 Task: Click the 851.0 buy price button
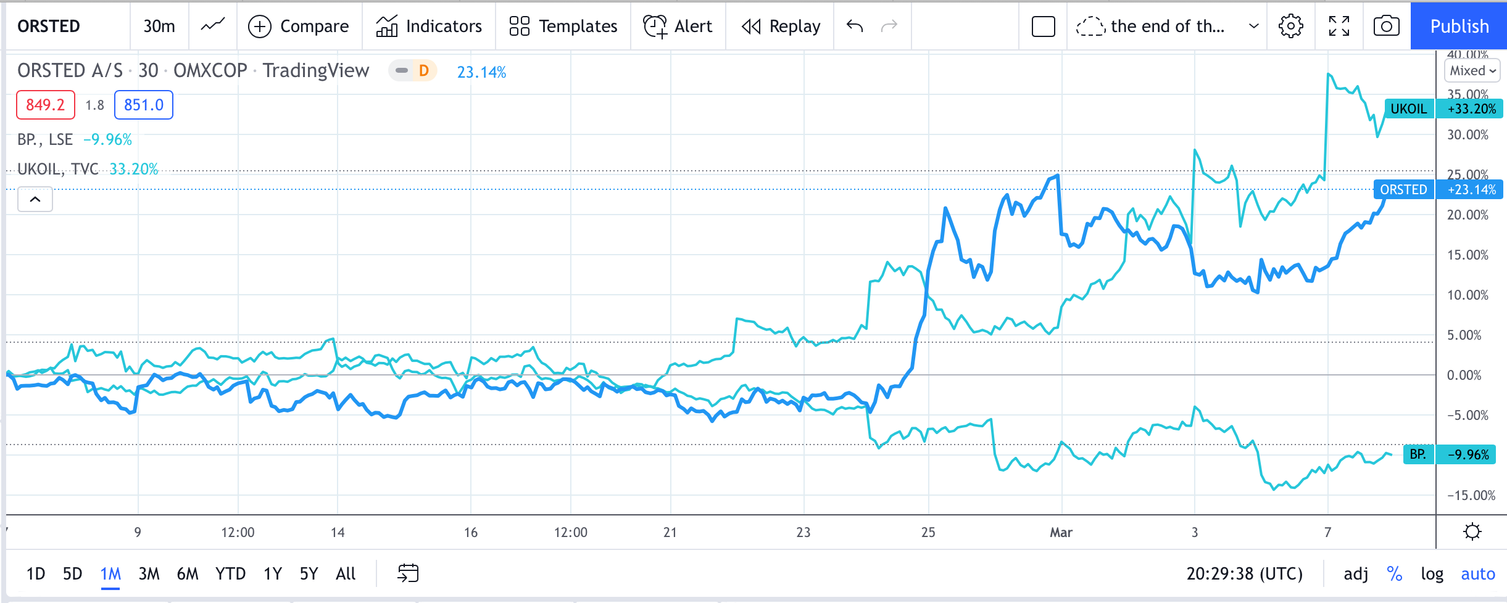click(x=144, y=105)
